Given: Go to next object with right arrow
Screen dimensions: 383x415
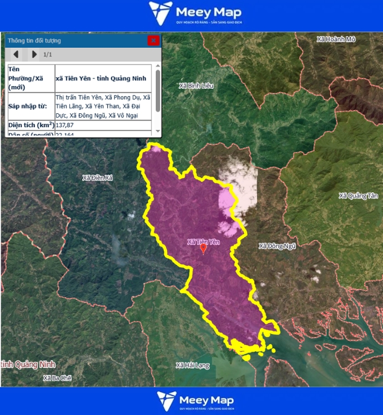Looking at the screenshot, I should (34, 54).
